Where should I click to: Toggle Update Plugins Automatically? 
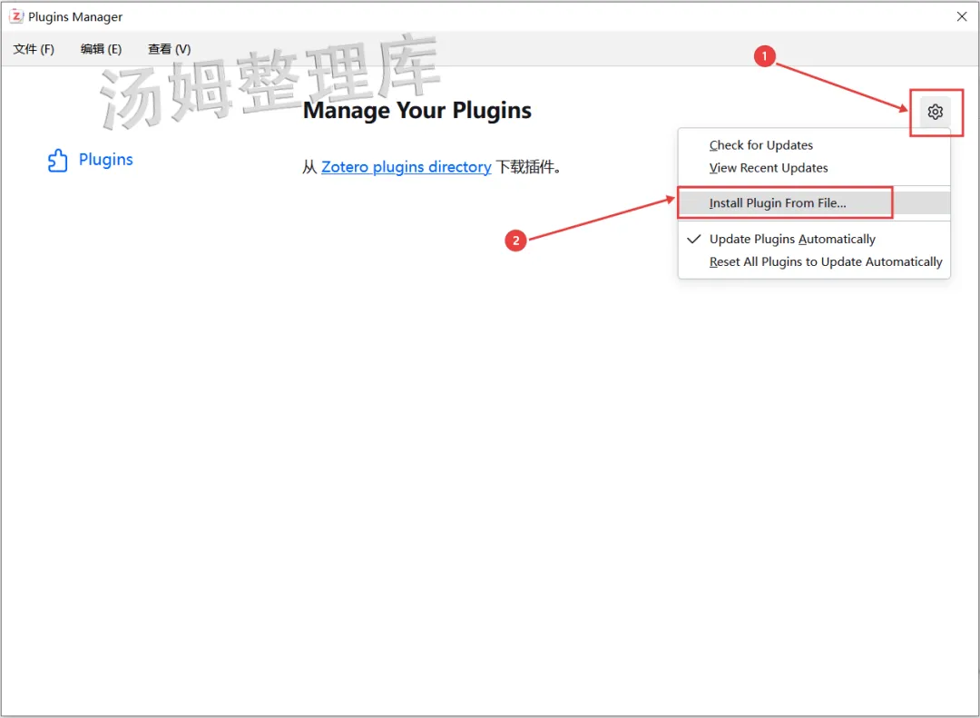tap(814, 239)
